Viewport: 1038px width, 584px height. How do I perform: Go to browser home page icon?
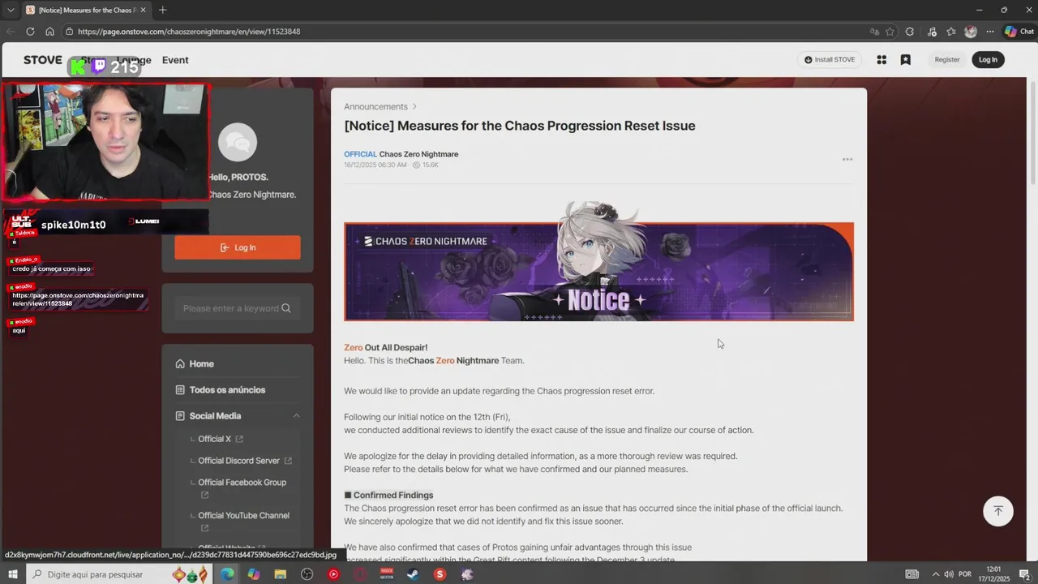coord(49,32)
